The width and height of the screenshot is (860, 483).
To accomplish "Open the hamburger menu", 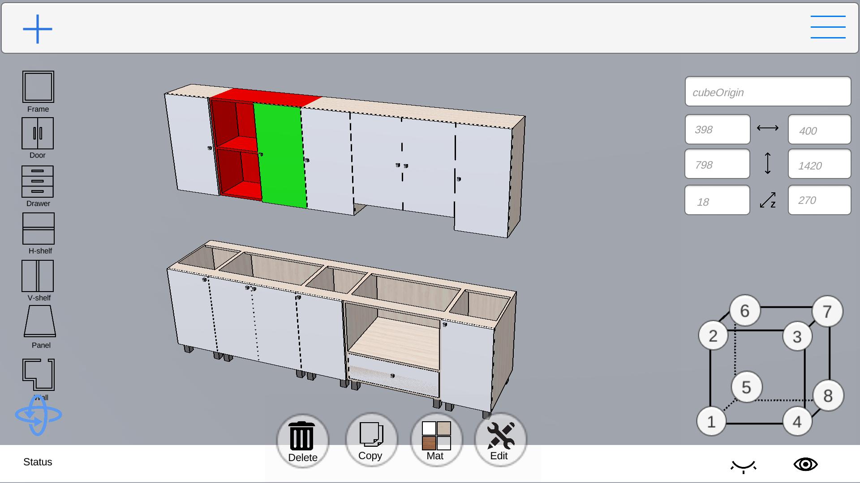I will [x=828, y=27].
